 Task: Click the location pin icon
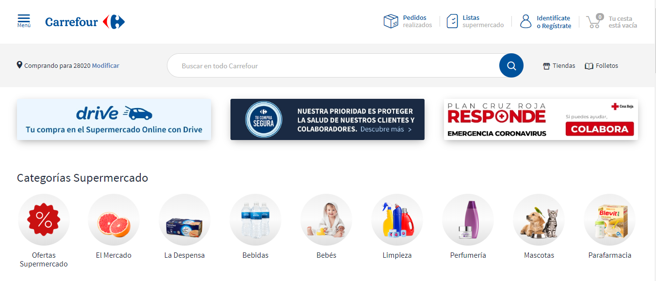click(19, 65)
